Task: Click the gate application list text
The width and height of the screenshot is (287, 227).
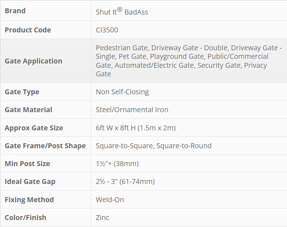Action: [189, 61]
